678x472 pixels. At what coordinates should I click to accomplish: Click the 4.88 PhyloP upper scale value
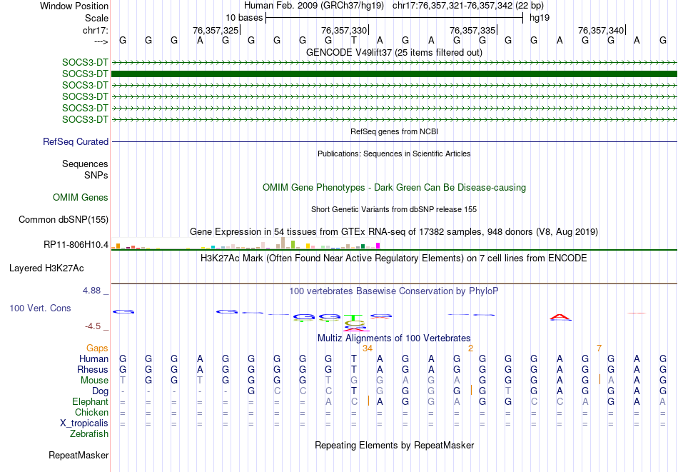91,291
